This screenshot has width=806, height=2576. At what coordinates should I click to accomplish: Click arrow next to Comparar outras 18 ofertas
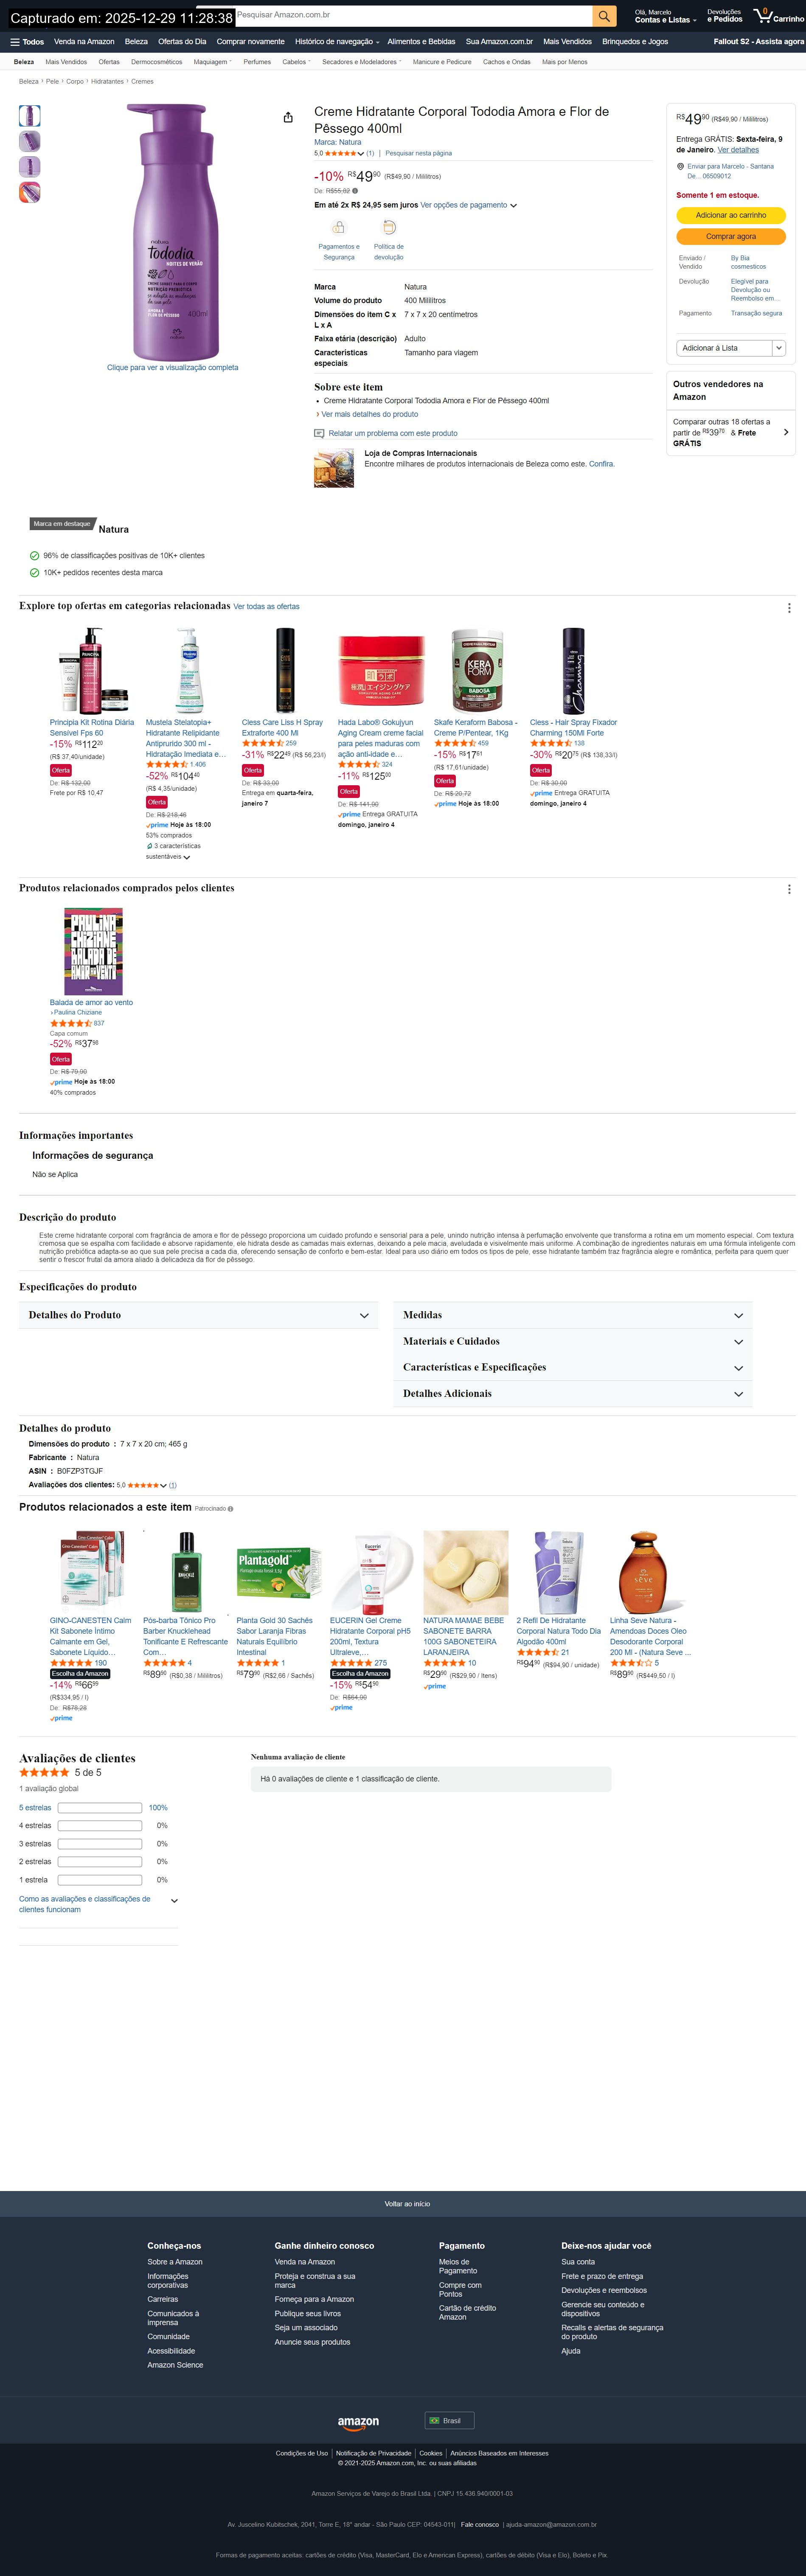[786, 432]
